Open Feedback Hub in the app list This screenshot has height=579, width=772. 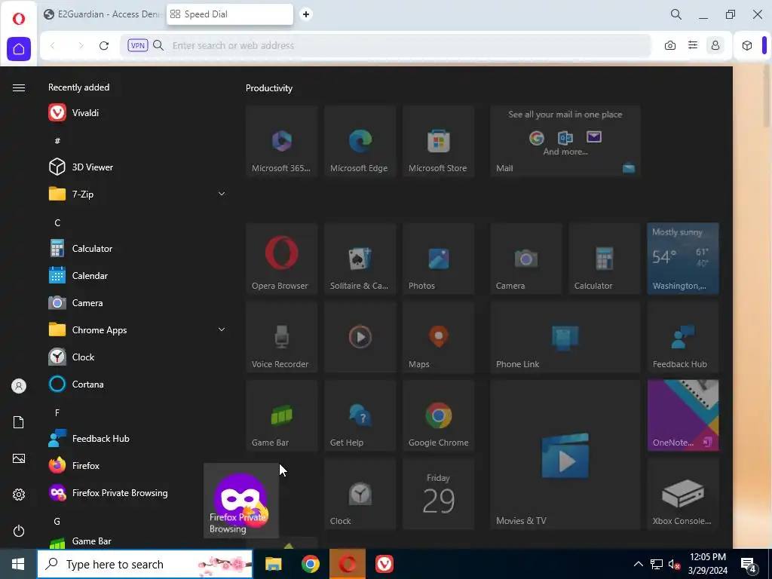coord(137,438)
